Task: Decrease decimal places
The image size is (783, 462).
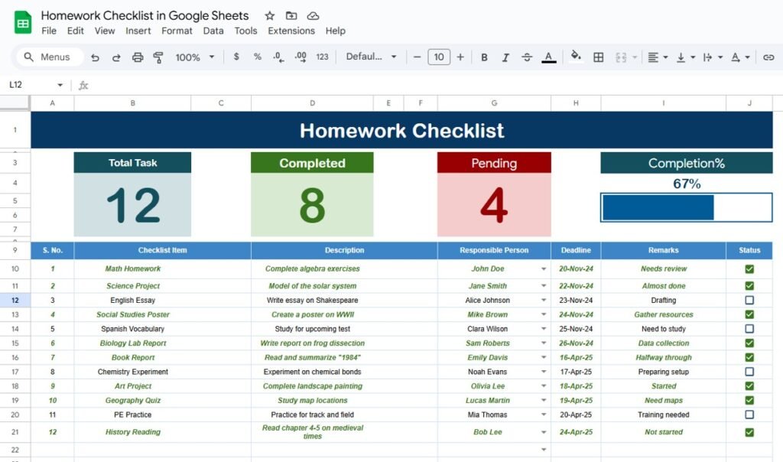Action: pos(278,57)
